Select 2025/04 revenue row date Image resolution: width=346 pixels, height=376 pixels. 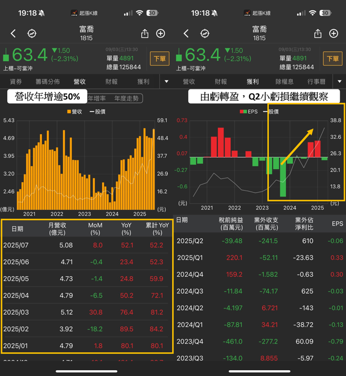(x=16, y=296)
